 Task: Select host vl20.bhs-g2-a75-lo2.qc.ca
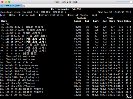(22, 80)
